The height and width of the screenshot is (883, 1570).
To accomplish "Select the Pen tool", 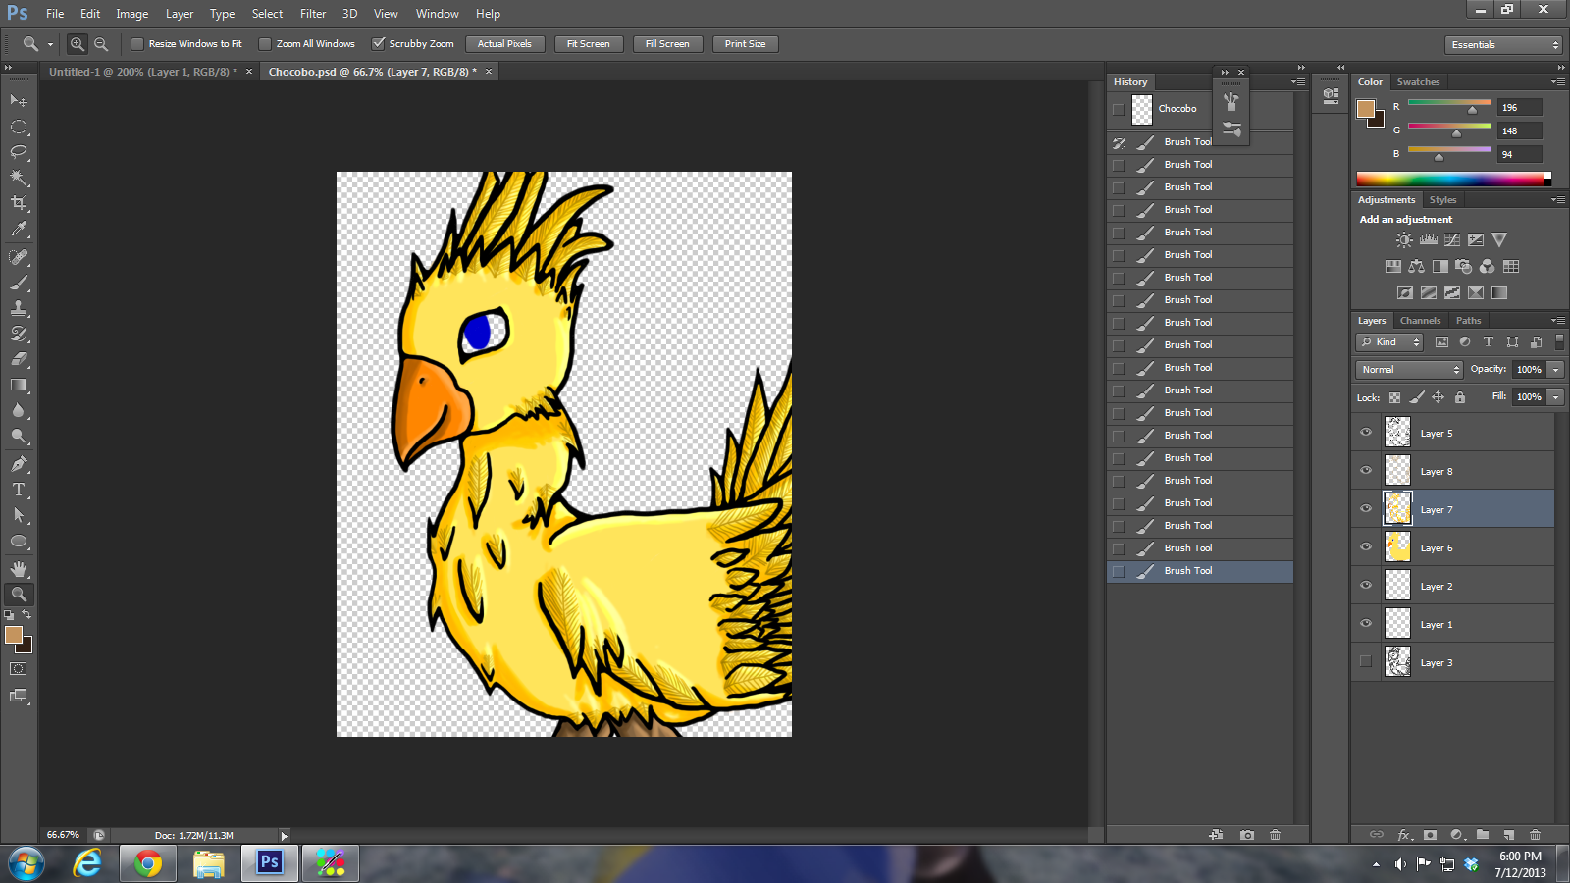I will (19, 464).
